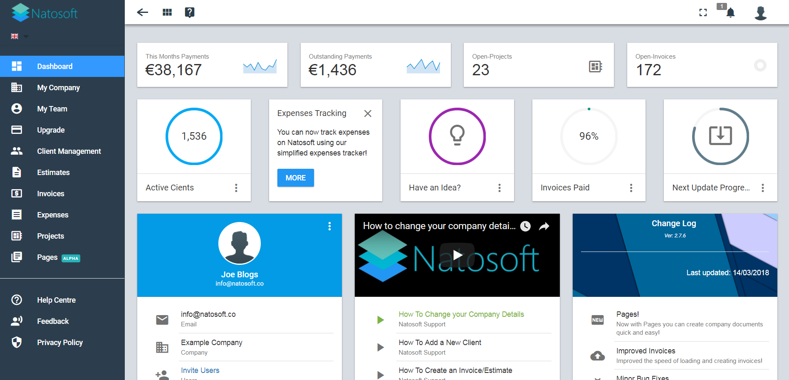The height and width of the screenshot is (380, 789).
Task: Click the Invoices dollar icon in sidebar
Action: (17, 193)
